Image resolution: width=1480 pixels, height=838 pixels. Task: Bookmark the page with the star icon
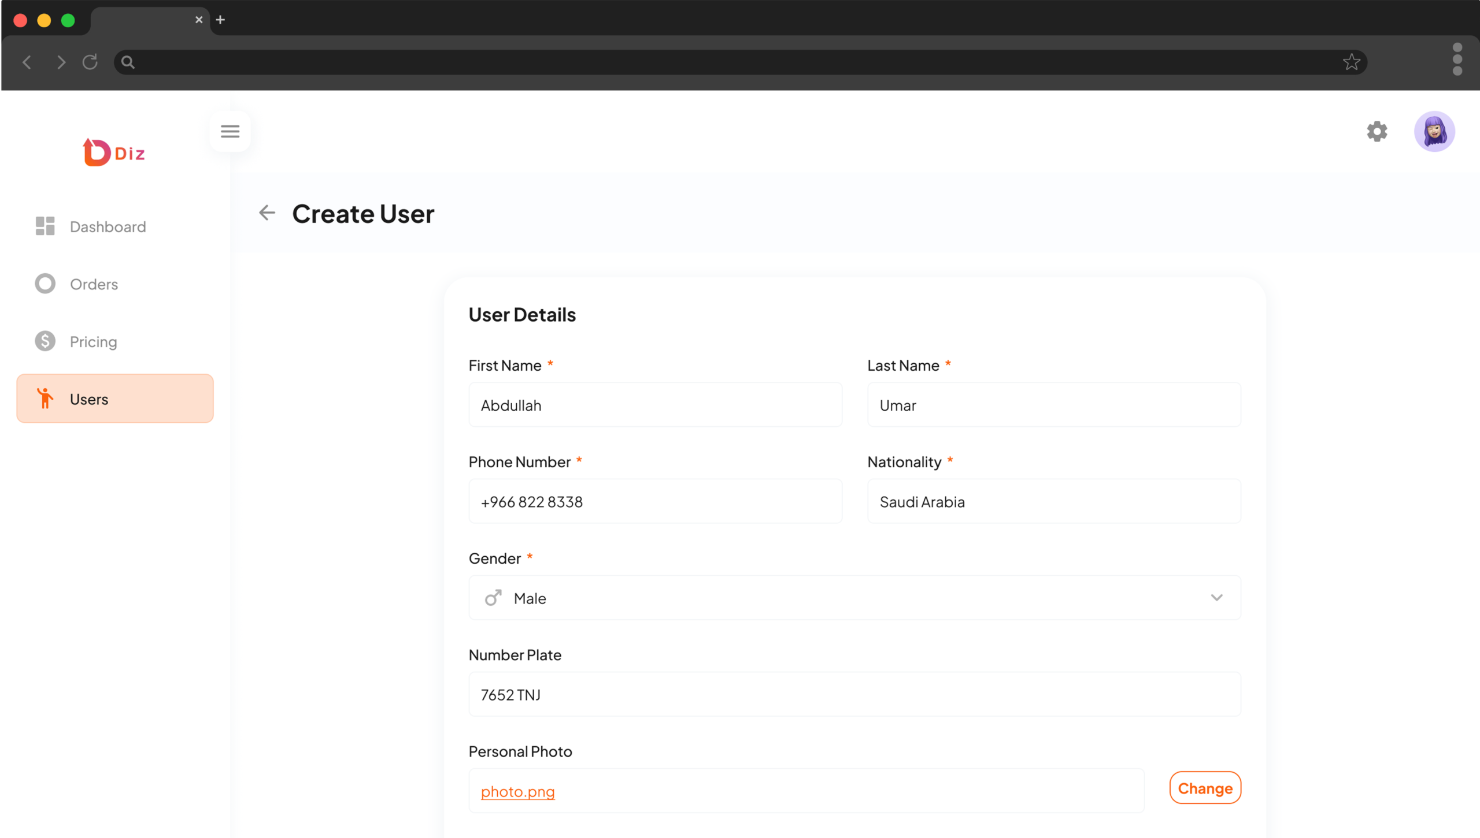(x=1351, y=62)
